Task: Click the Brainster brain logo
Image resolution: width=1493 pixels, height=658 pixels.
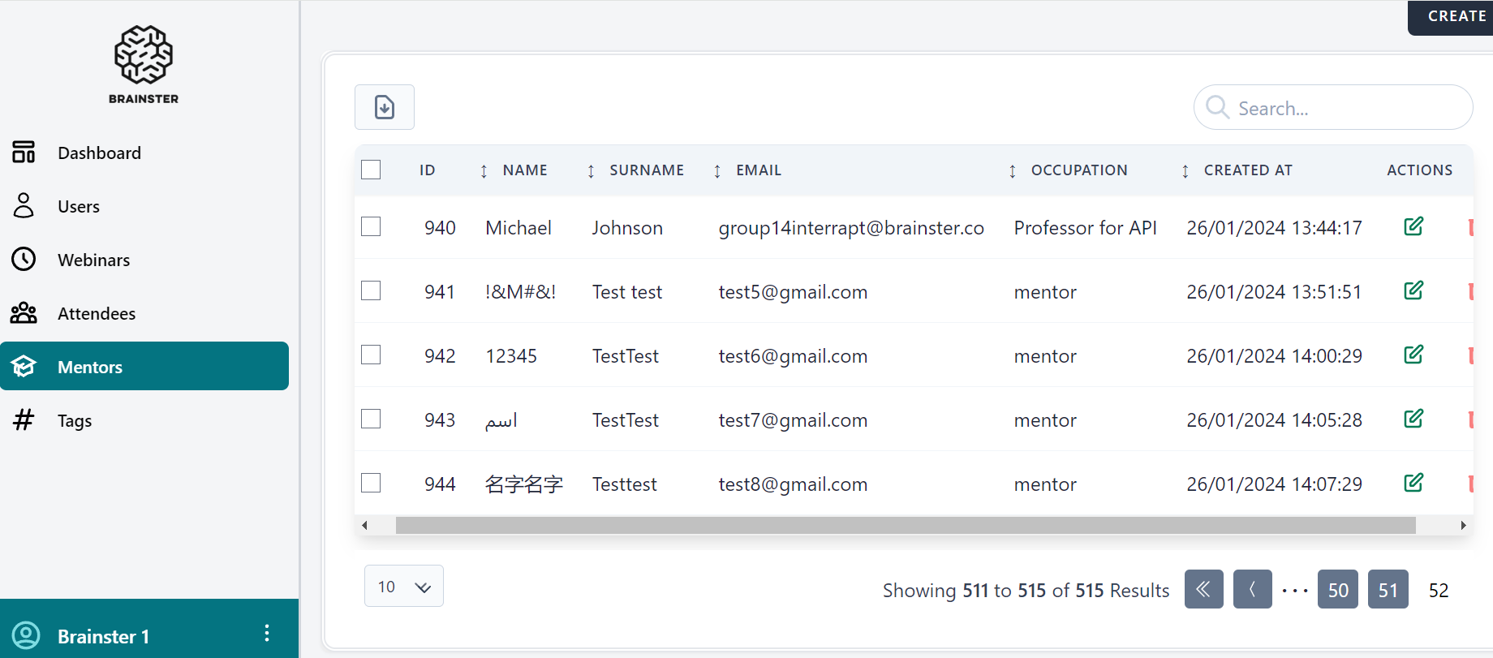Action: [x=144, y=55]
